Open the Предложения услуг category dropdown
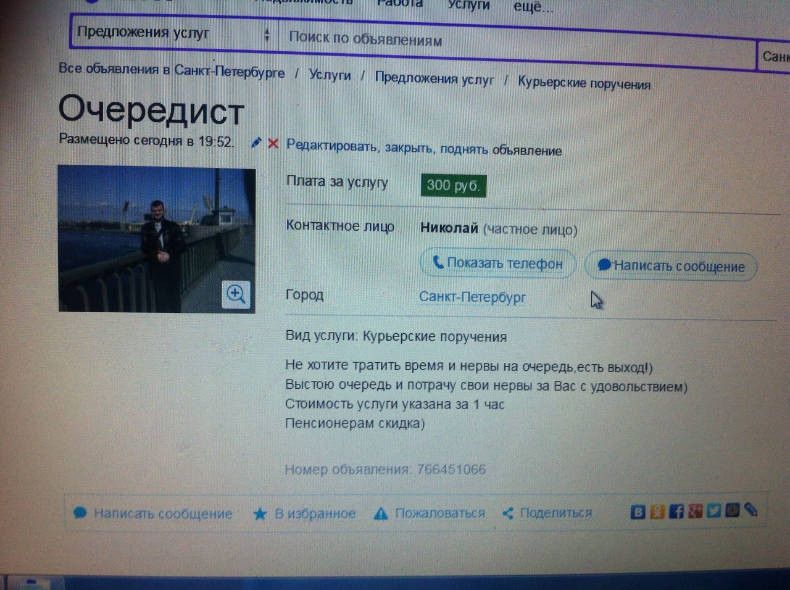Viewport: 790px width, 590px height. (x=174, y=33)
